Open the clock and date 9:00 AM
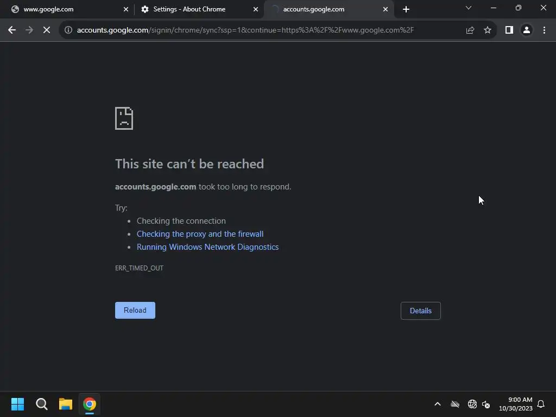This screenshot has height=417, width=556. tap(516, 404)
